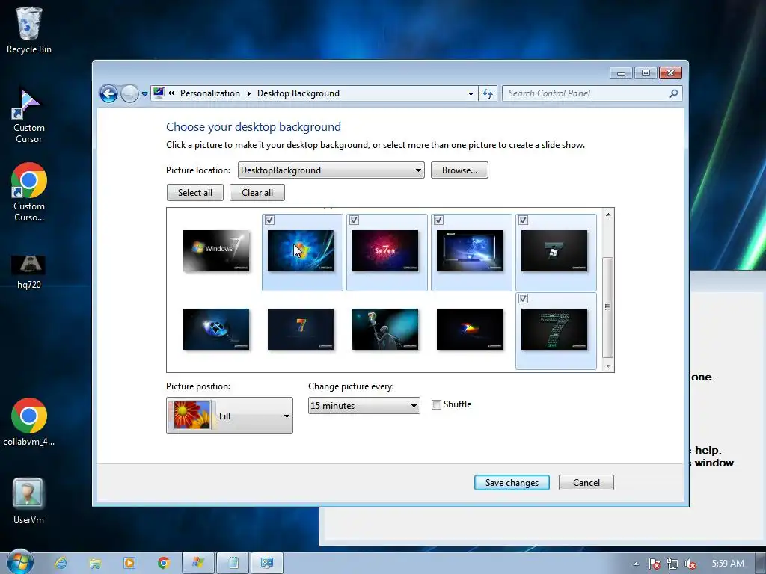Image resolution: width=766 pixels, height=574 pixels.
Task: Select the dark 7 with Windows flag thumbnail
Action: coord(554,251)
